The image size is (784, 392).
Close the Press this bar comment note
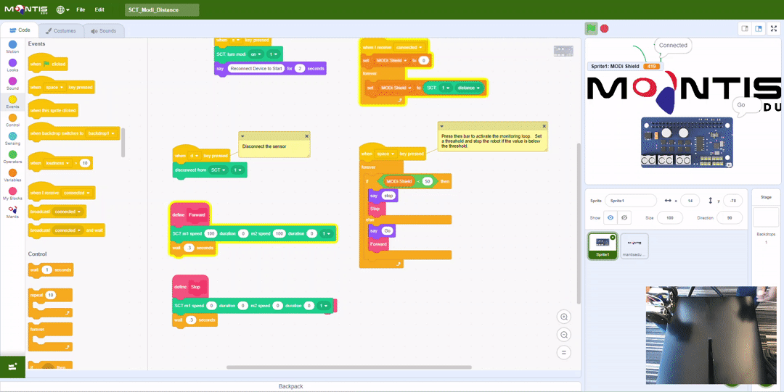coord(544,126)
